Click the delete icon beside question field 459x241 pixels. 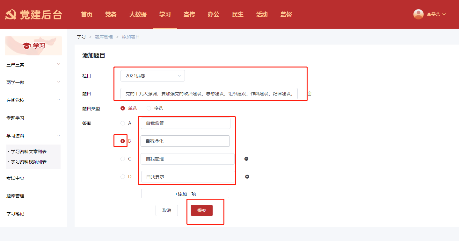309,94
